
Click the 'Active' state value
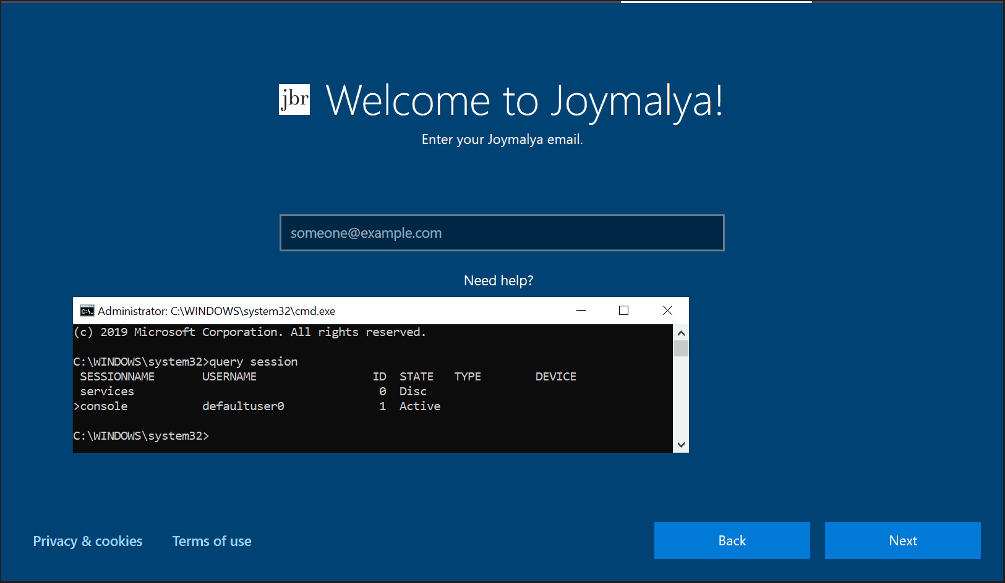420,406
